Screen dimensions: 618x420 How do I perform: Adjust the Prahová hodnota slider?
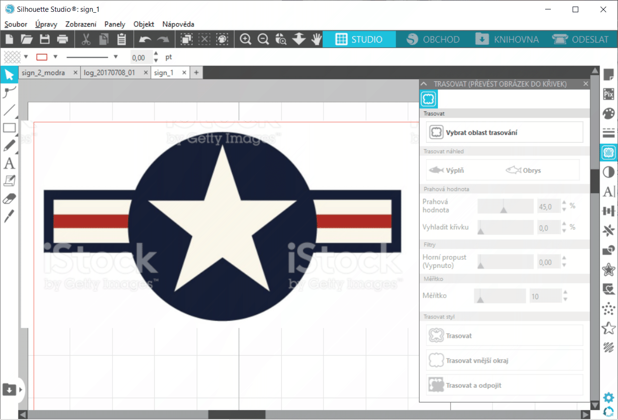pyautogui.click(x=504, y=206)
